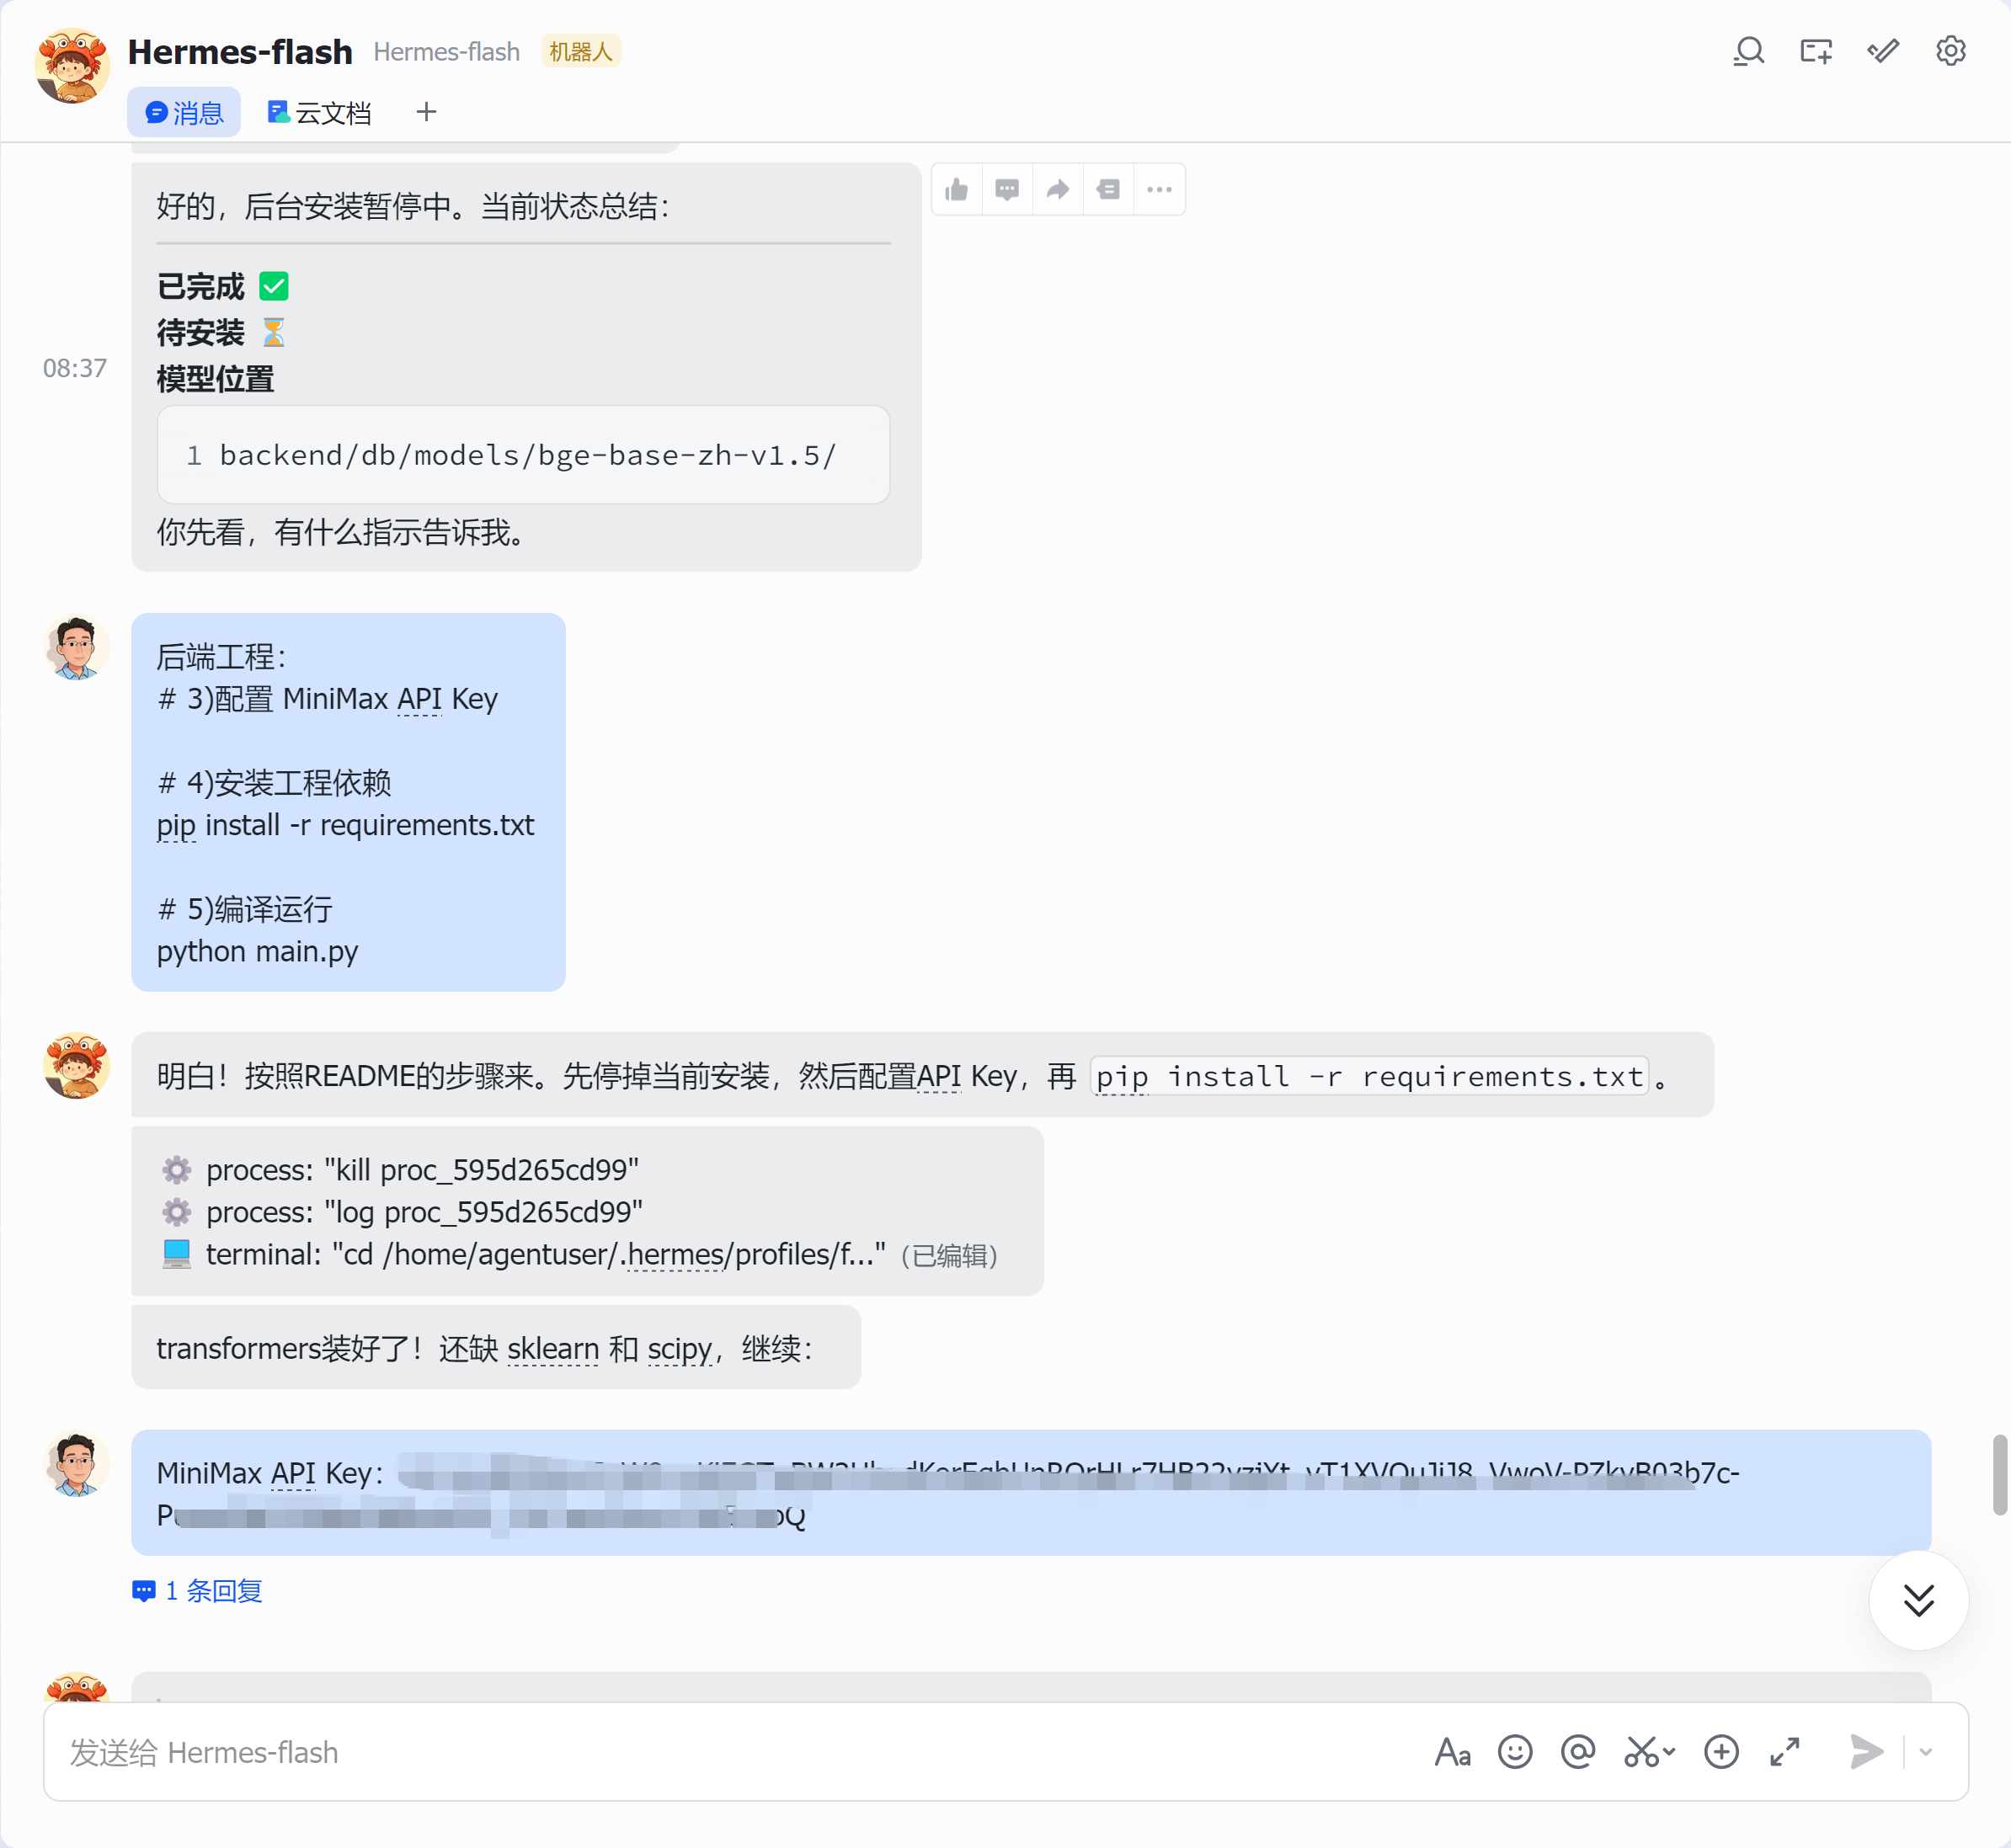Switch to the 云文档 tab
Screen dimensions: 2011x1848
click(319, 112)
